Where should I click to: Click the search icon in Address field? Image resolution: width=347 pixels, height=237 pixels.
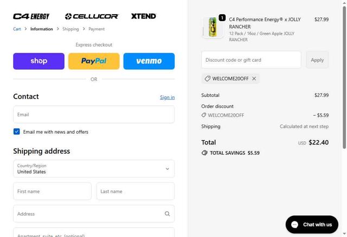tap(167, 214)
